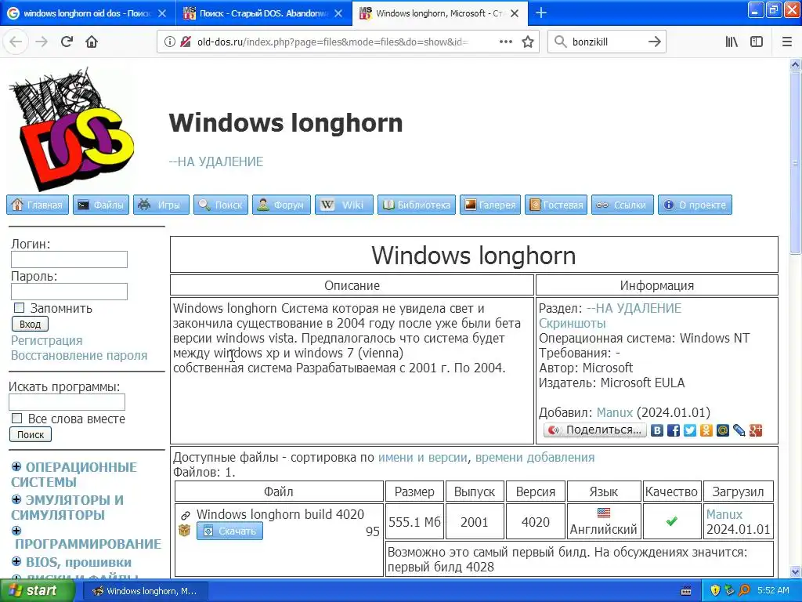This screenshot has height=602, width=802.
Task: Sort files by имени и версии
Action: 422,457
